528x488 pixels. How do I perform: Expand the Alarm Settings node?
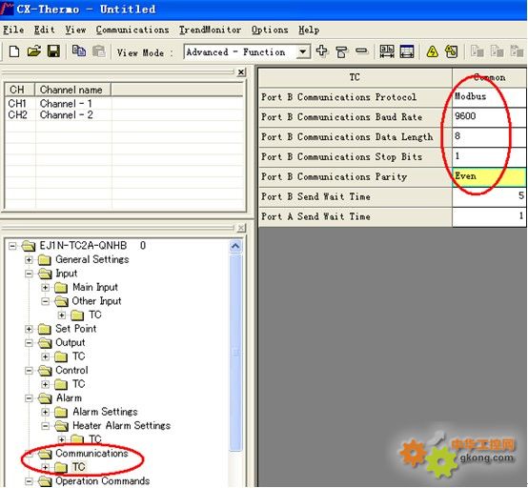45,412
